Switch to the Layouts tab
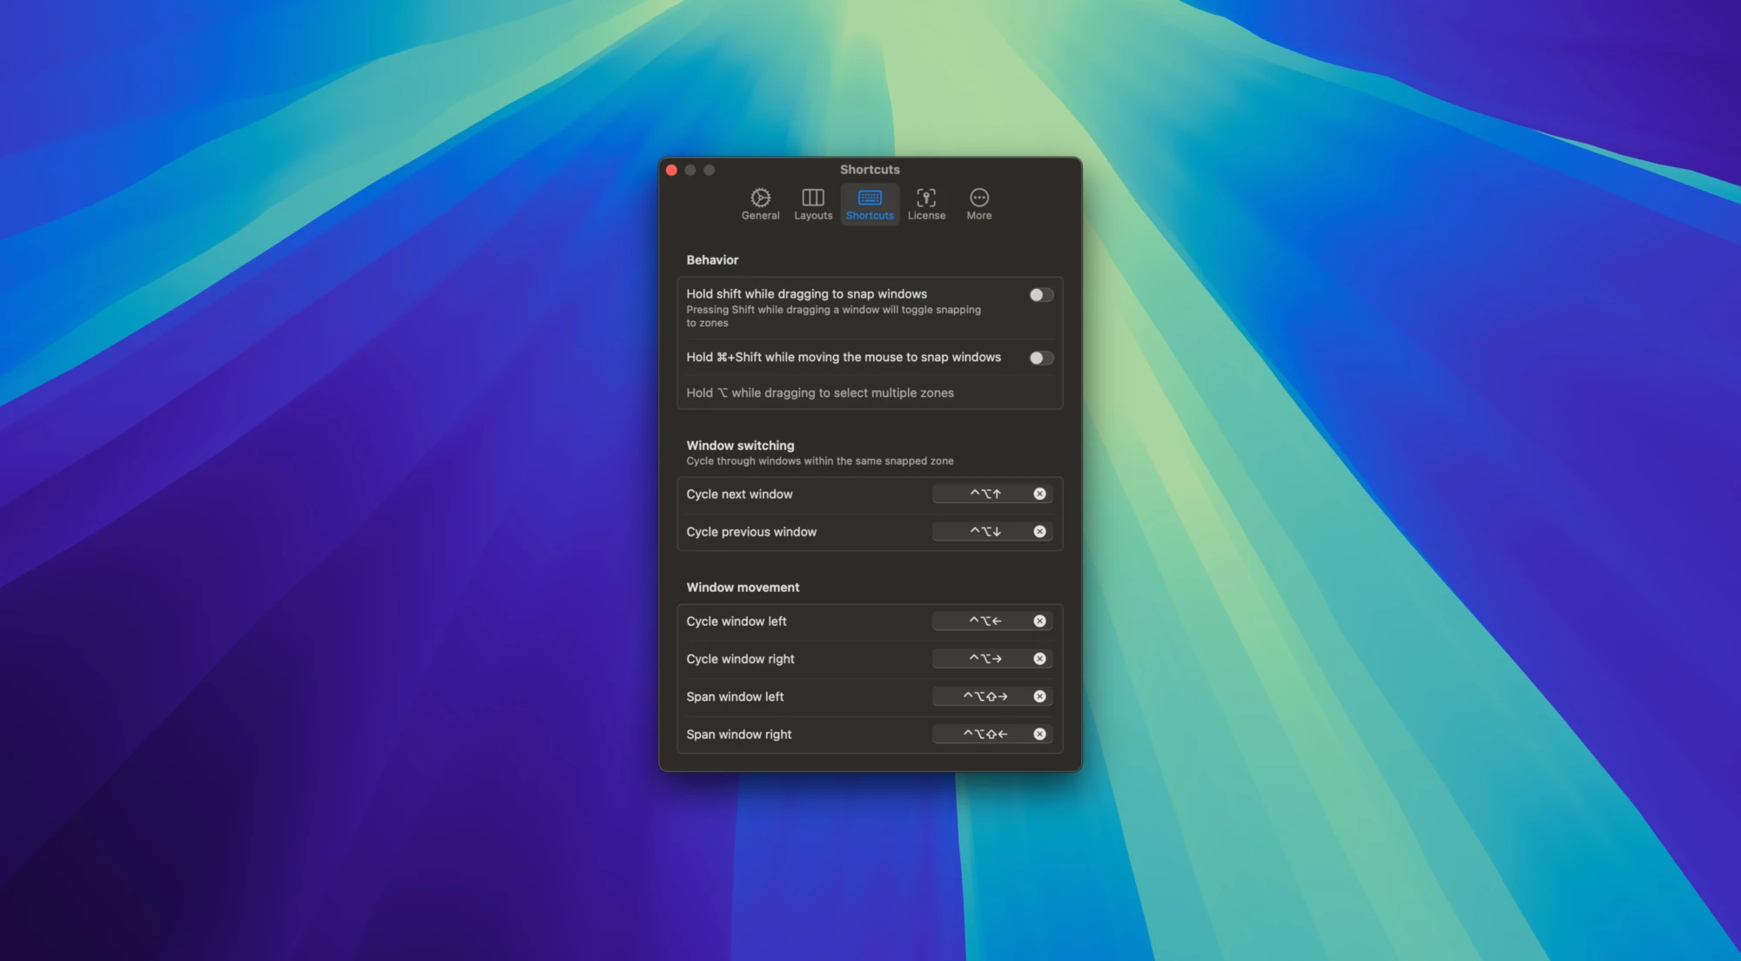 point(813,205)
